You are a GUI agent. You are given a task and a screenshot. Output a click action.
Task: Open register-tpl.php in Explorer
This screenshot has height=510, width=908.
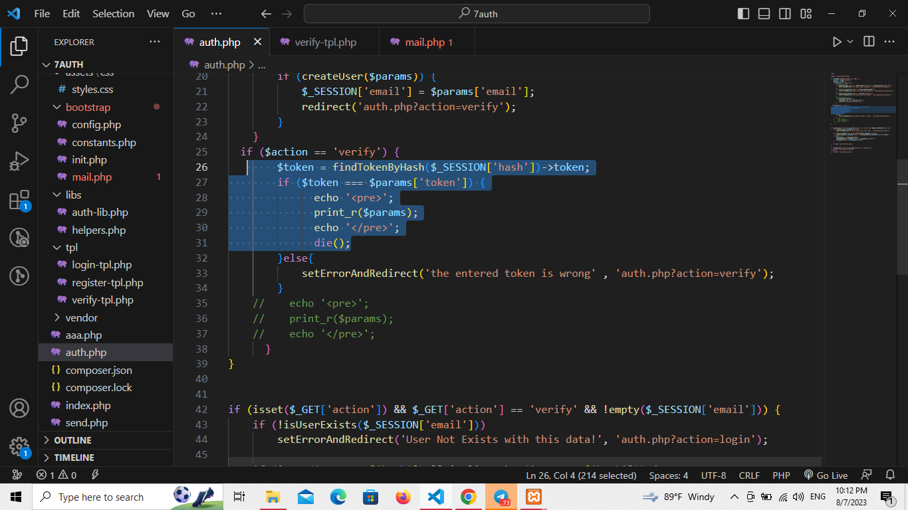pos(107,282)
